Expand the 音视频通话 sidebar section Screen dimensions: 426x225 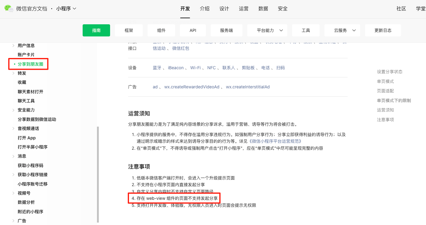(x=13, y=128)
